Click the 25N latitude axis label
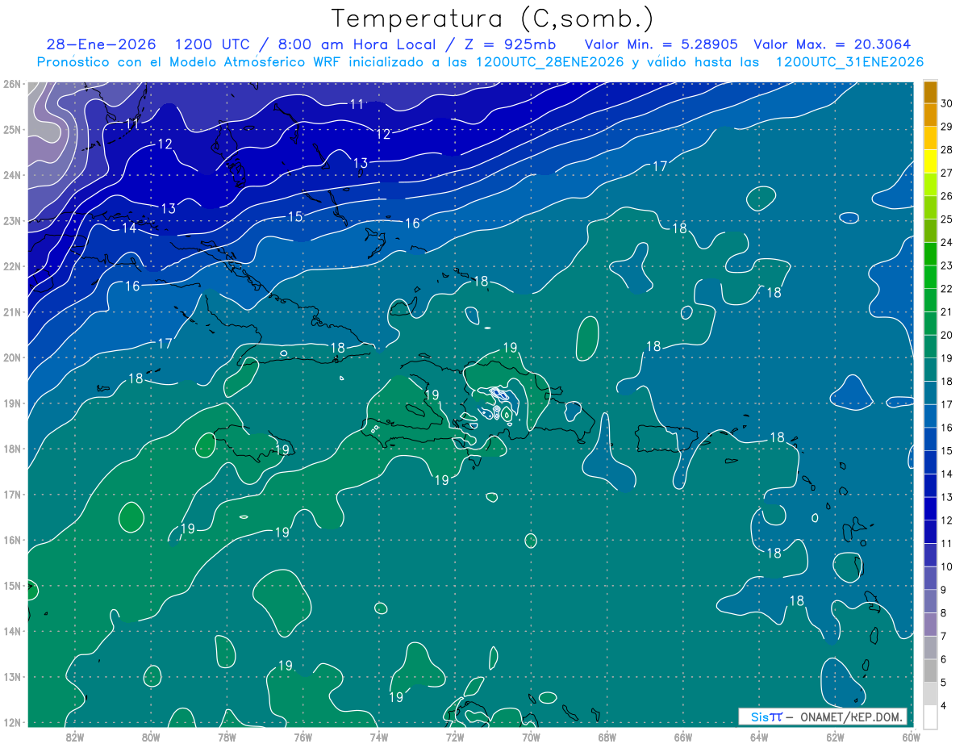The image size is (968, 748). [x=11, y=129]
